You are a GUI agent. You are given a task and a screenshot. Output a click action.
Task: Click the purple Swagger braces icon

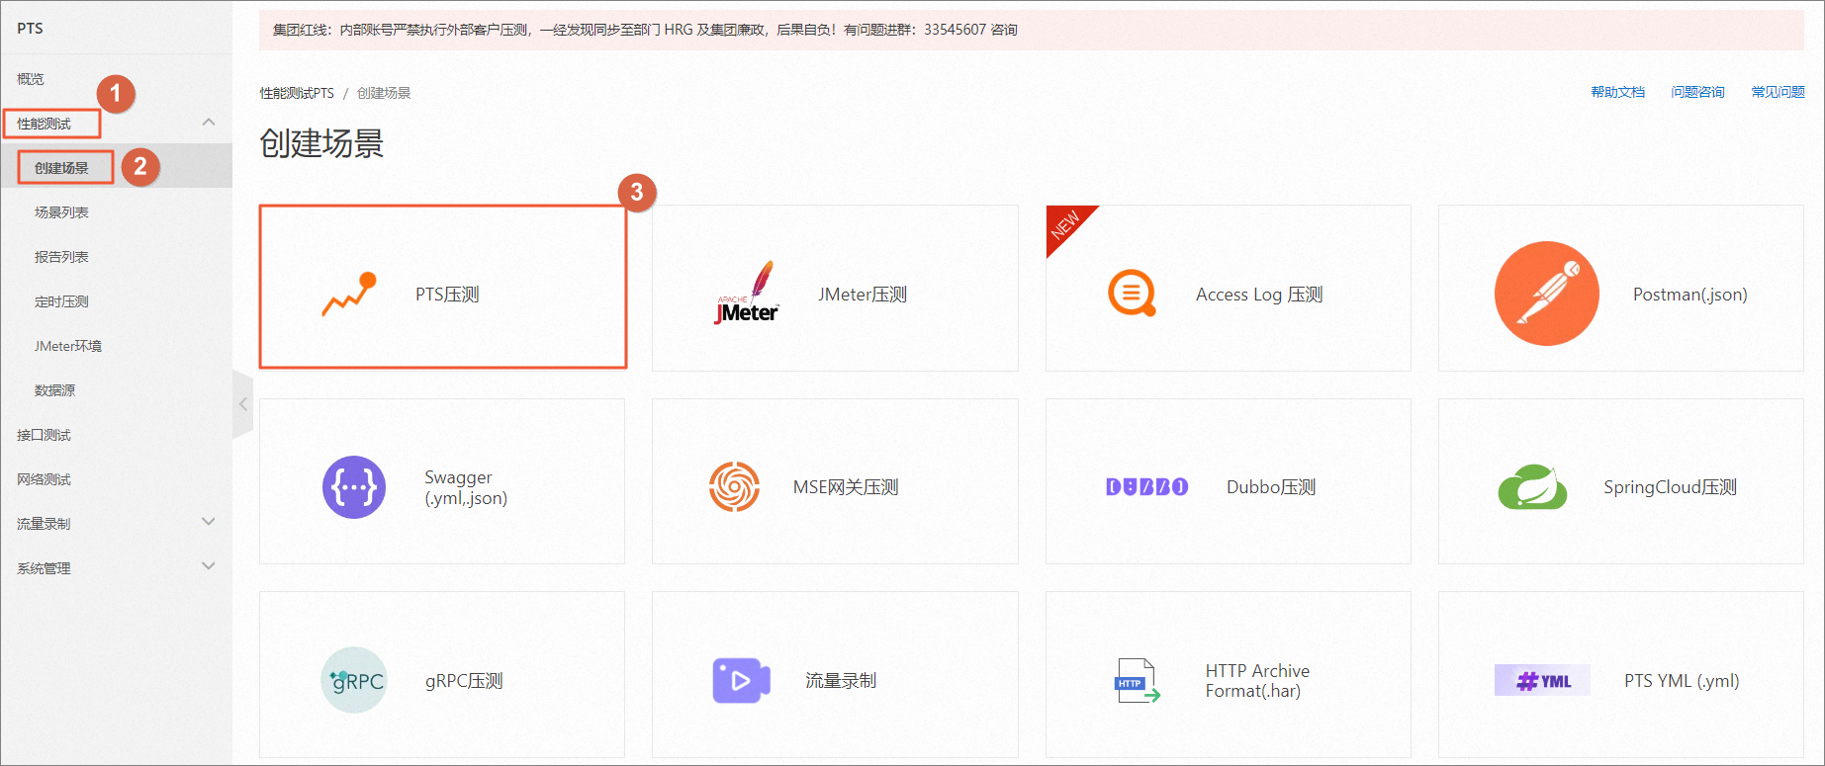pyautogui.click(x=354, y=487)
